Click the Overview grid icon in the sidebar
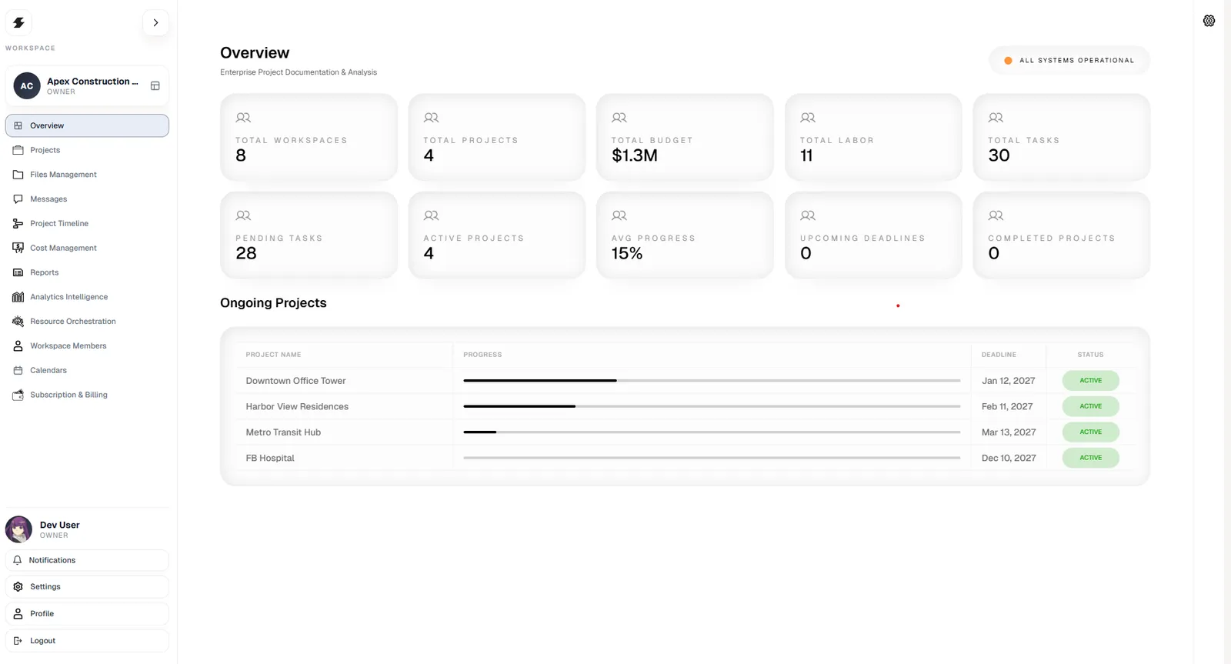This screenshot has height=664, width=1231. coord(18,125)
